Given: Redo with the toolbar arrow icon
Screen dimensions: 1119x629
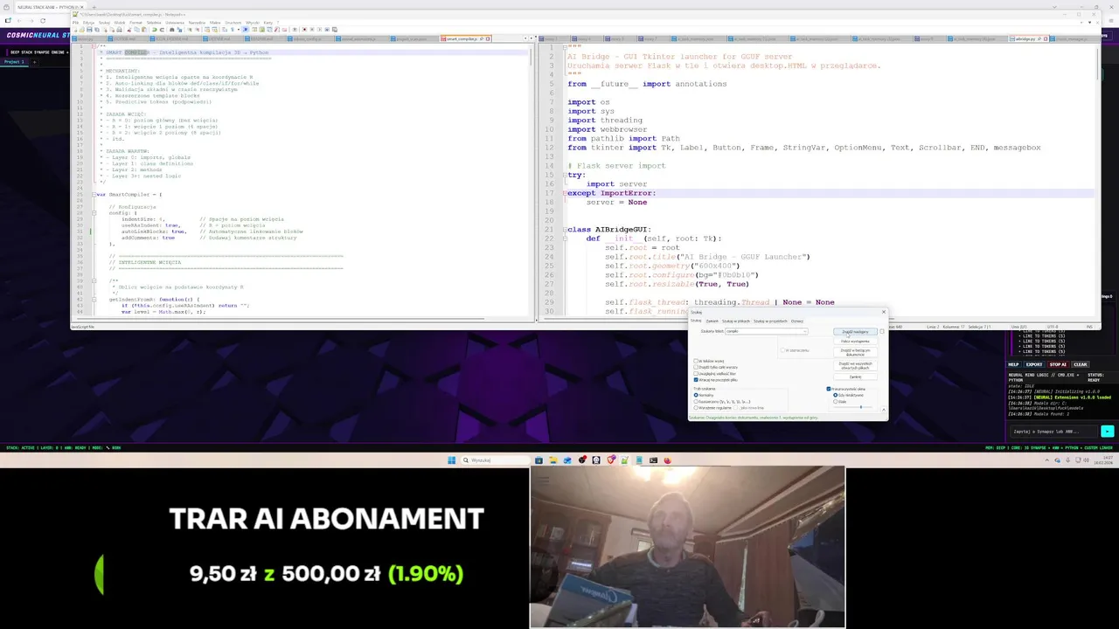Looking at the screenshot, I should 162,30.
